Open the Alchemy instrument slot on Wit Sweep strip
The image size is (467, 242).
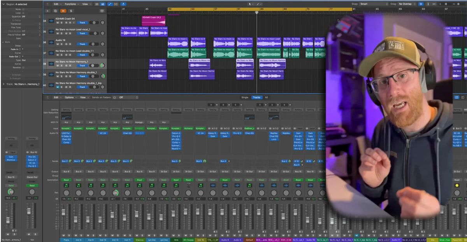tap(188, 128)
